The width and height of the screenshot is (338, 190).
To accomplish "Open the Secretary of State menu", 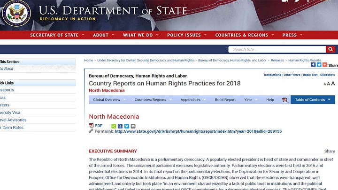I will pos(57,35).
